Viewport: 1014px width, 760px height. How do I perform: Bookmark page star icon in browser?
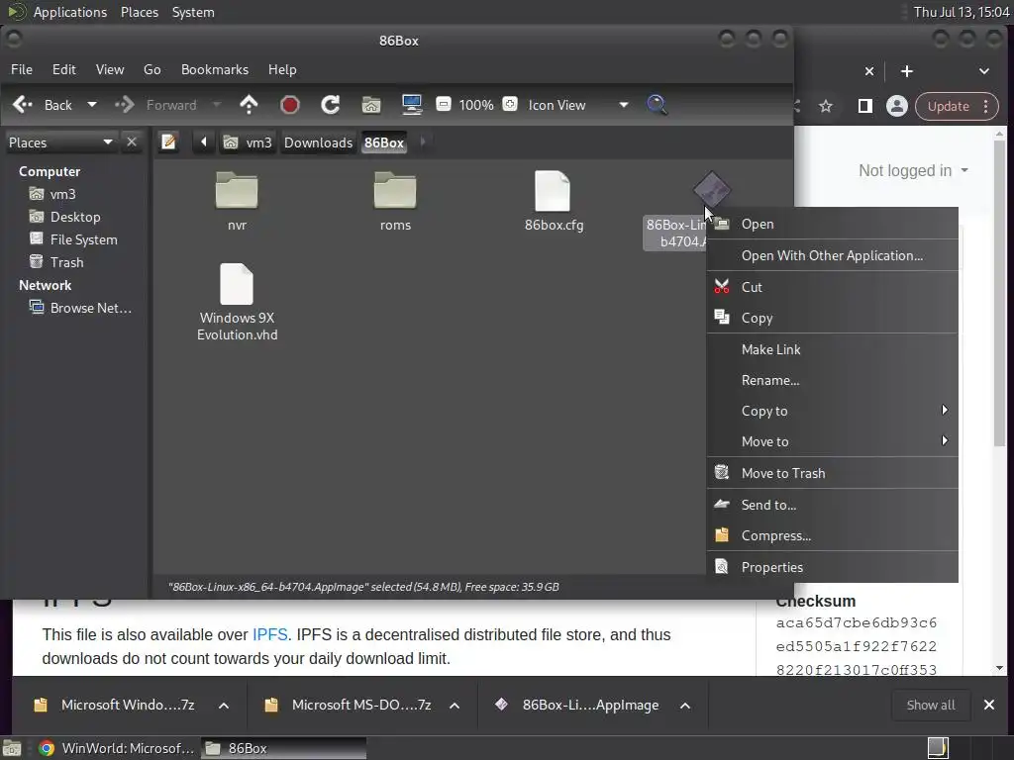826,106
